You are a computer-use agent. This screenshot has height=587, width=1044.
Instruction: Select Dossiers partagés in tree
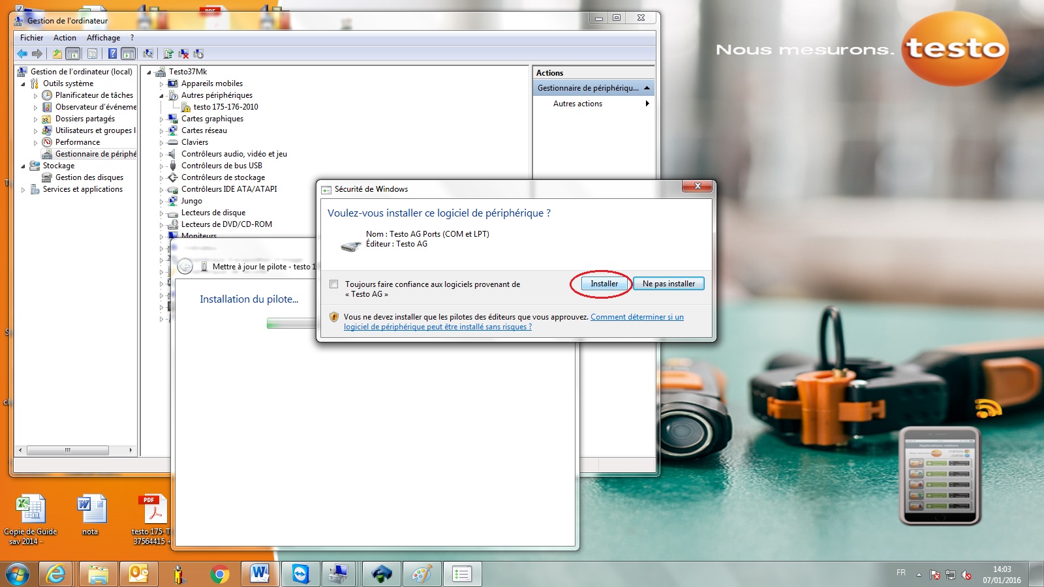tap(85, 119)
